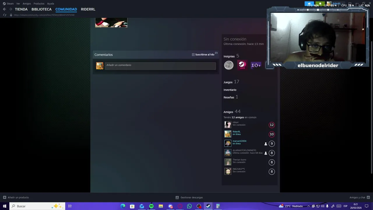Open friend marsant2004's profile

click(x=239, y=141)
